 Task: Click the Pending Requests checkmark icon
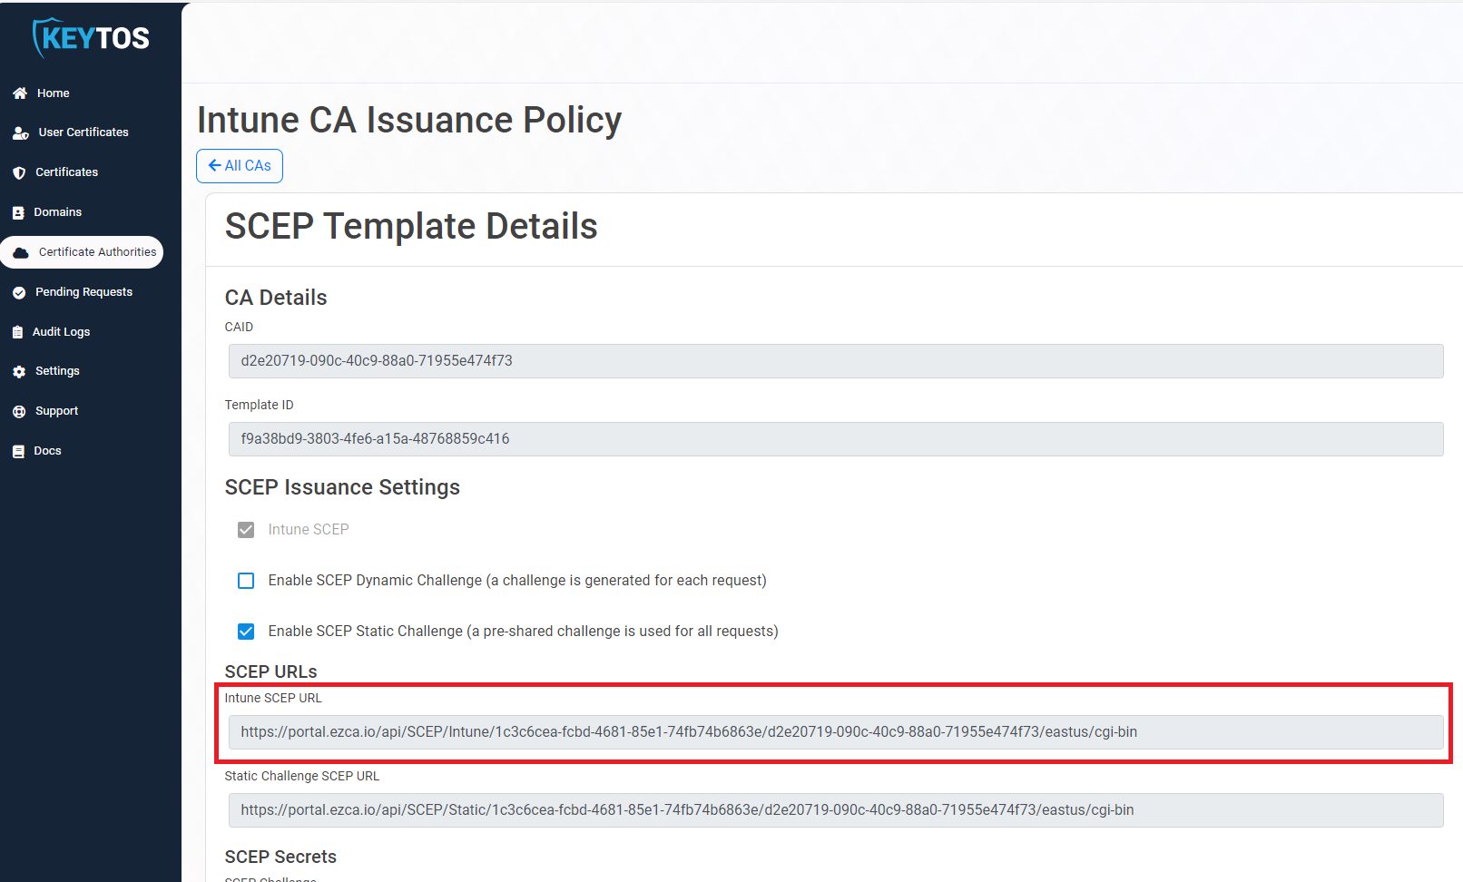pyautogui.click(x=19, y=292)
